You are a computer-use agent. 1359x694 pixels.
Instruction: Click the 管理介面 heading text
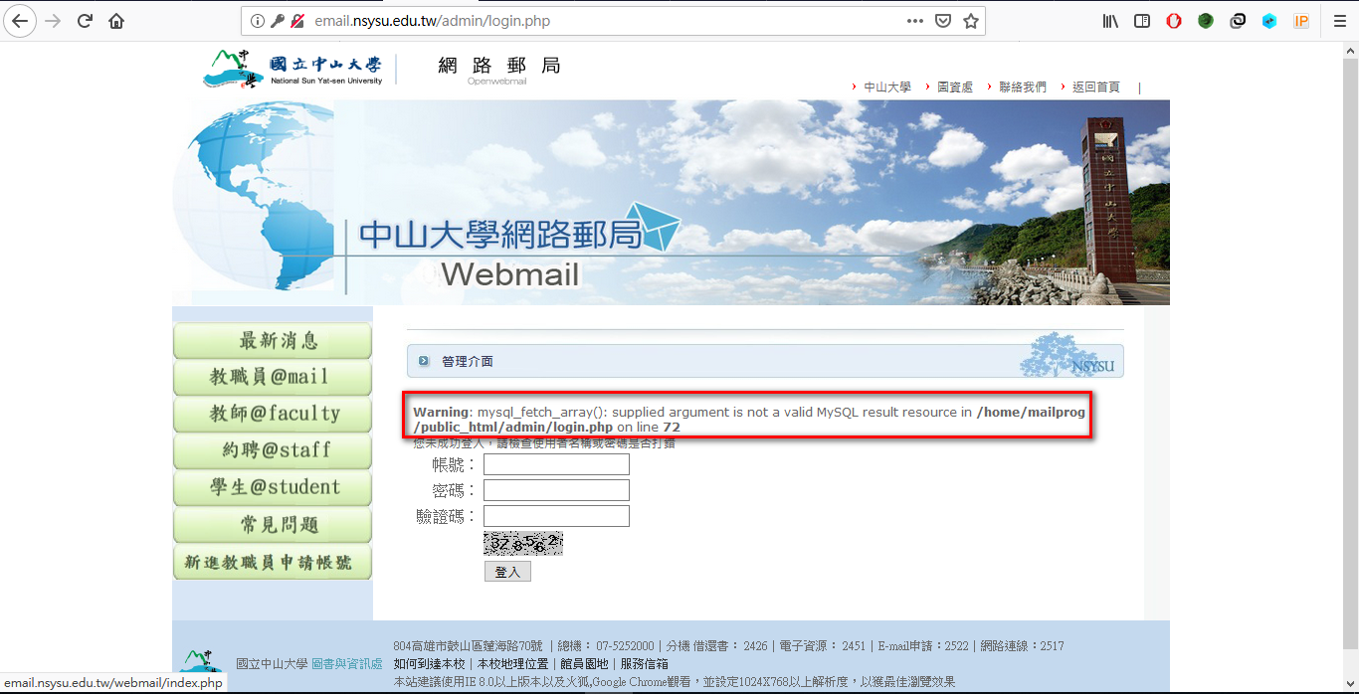(x=468, y=361)
